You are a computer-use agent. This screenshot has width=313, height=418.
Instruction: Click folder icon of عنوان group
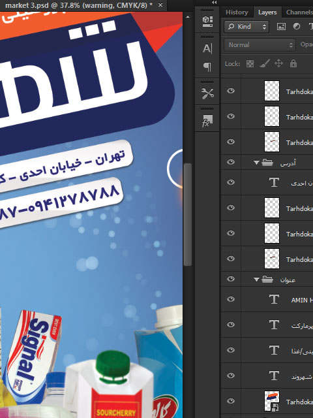click(267, 280)
